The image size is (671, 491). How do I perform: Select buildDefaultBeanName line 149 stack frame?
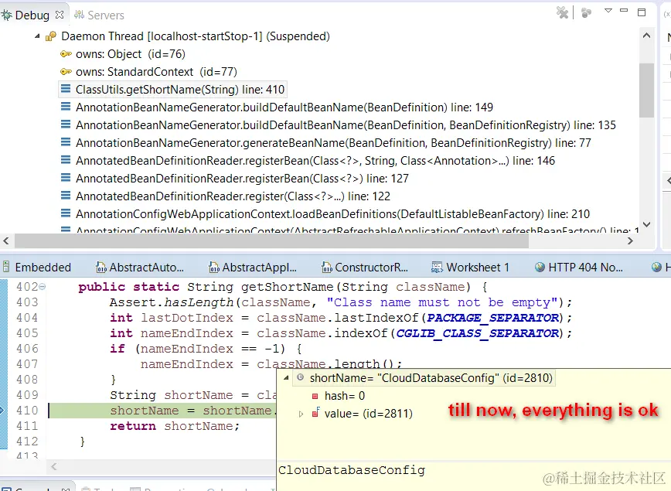click(284, 107)
